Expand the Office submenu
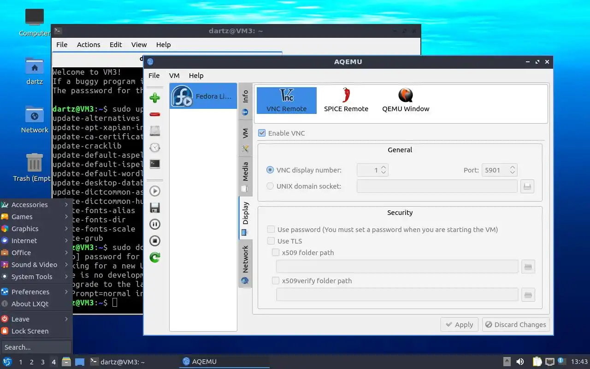The width and height of the screenshot is (590, 369). coord(36,252)
